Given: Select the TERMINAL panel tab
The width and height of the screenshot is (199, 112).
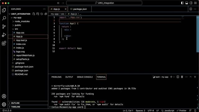Looking at the screenshot, I should [101, 77].
